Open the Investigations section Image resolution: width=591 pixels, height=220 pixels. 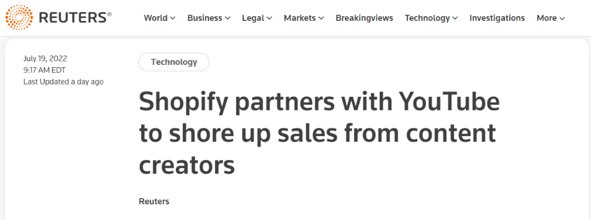pos(497,18)
